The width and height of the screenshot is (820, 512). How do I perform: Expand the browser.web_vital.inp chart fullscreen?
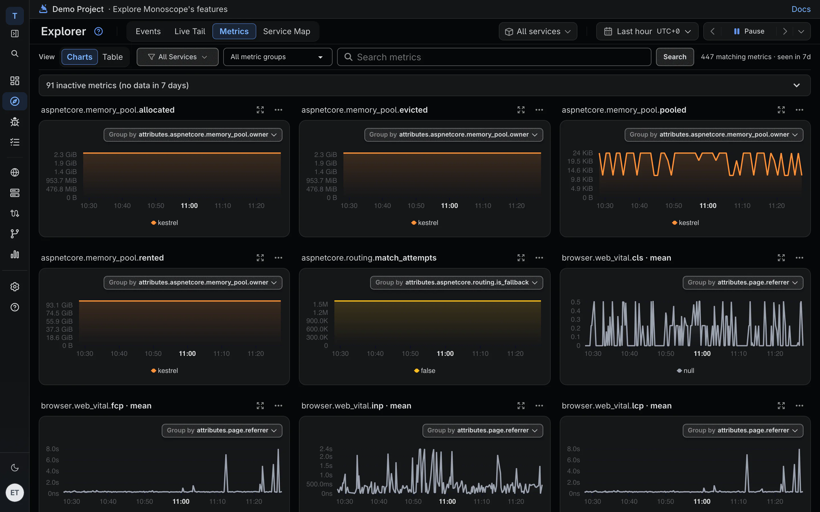point(521,406)
